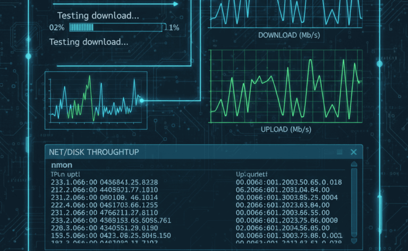Image resolution: width=408 pixels, height=251 pixels.
Task: Click the download test progress bar
Action: coord(116,27)
